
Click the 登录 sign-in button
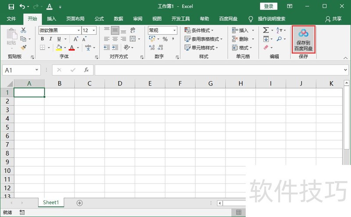tap(269, 6)
